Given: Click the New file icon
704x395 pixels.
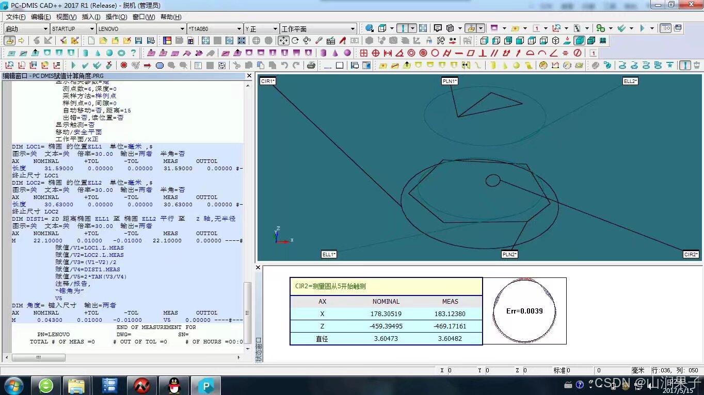Looking at the screenshot, I should [x=91, y=40].
